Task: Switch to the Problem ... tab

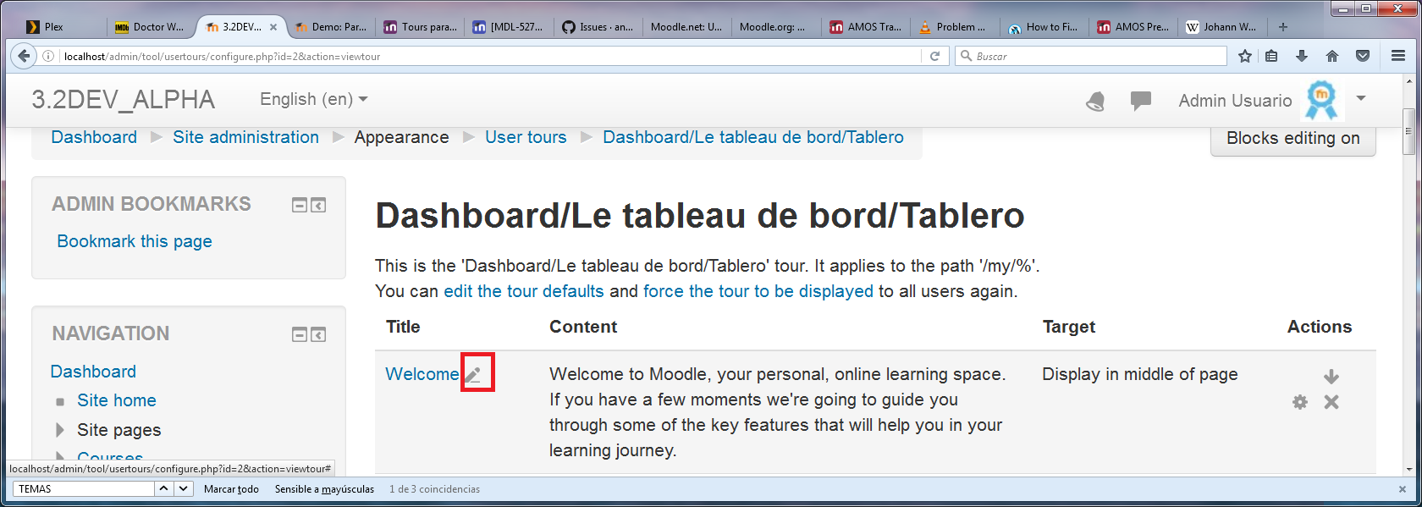Action: coord(954,27)
